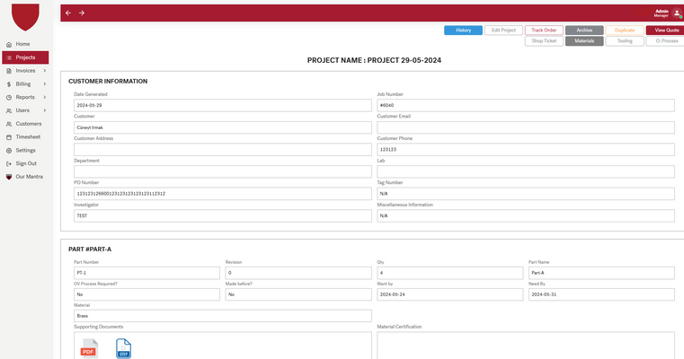The image size is (684, 359).
Task: Click the Need By date field
Action: point(601,294)
